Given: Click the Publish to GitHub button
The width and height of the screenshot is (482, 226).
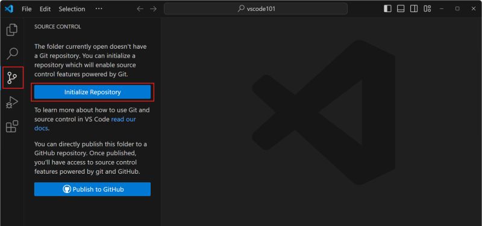Looking at the screenshot, I should [x=93, y=189].
